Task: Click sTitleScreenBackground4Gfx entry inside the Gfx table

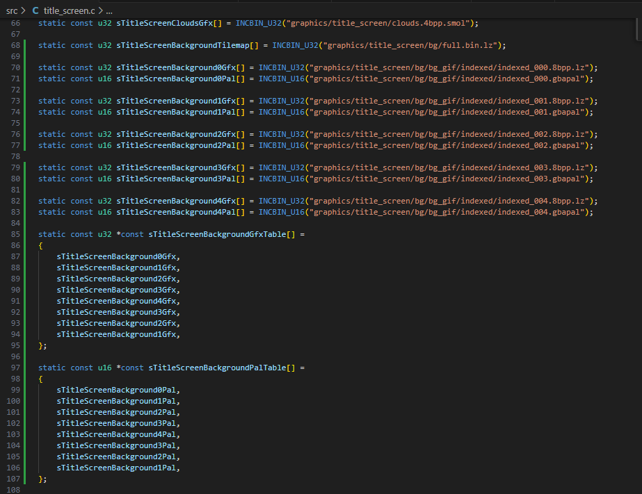Action: (118, 301)
